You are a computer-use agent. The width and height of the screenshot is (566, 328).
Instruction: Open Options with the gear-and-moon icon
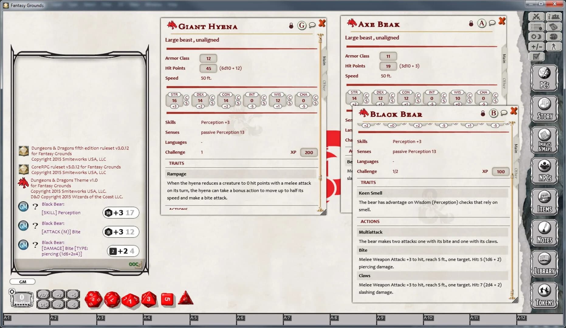pyautogui.click(x=537, y=37)
